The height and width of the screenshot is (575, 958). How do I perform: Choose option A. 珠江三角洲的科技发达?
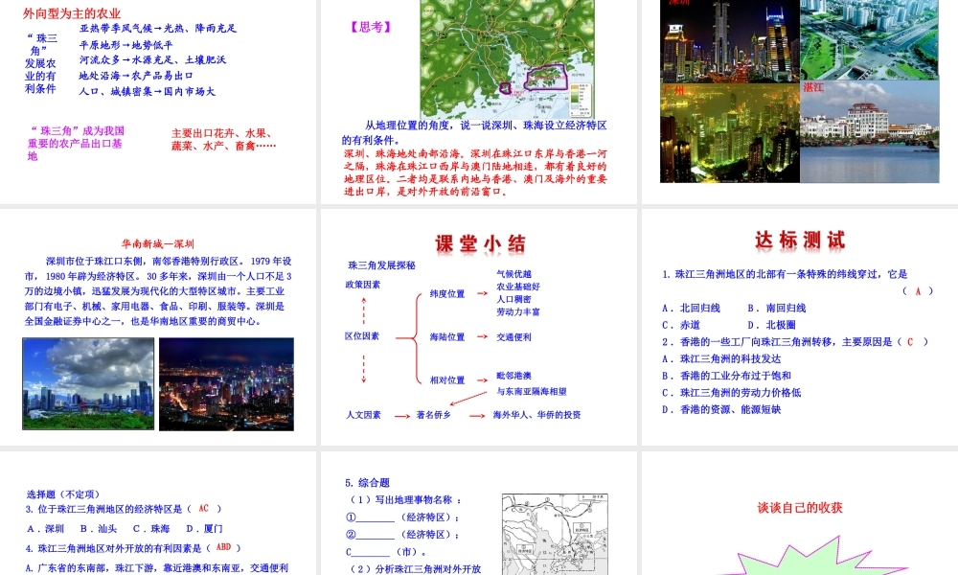click(x=721, y=359)
